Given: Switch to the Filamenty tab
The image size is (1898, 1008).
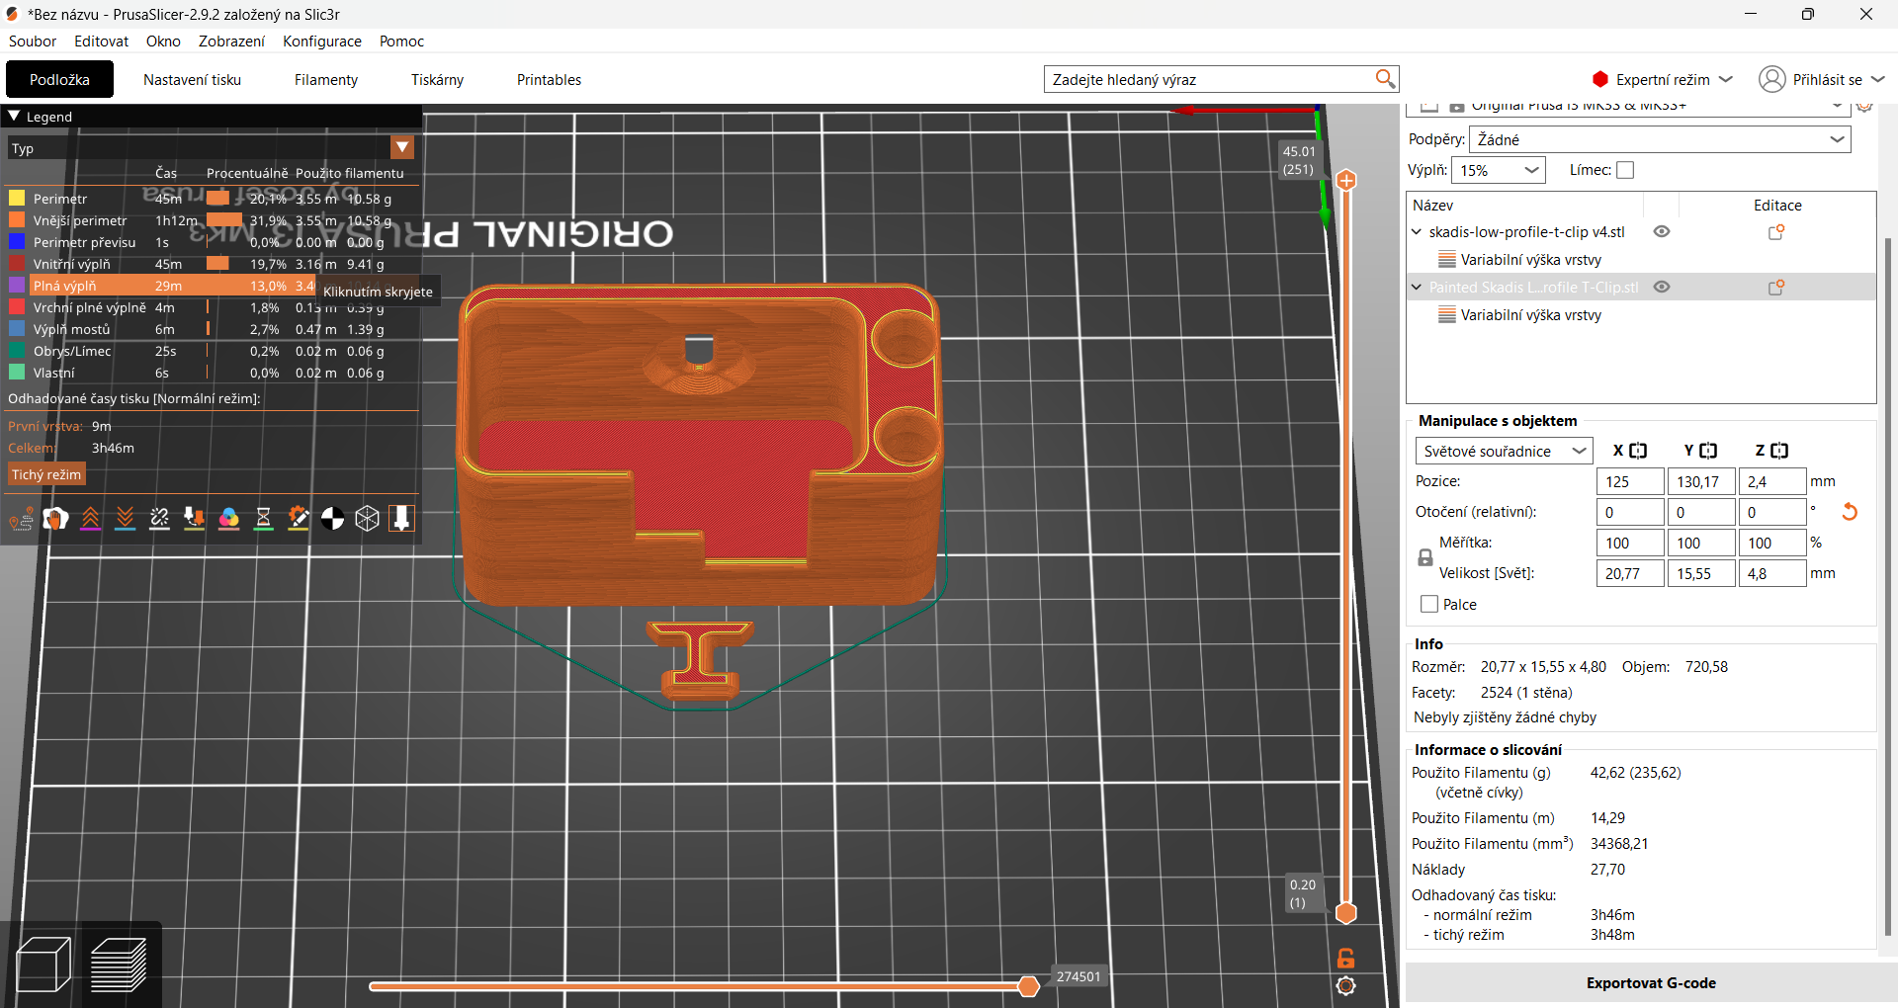Looking at the screenshot, I should coord(326,80).
